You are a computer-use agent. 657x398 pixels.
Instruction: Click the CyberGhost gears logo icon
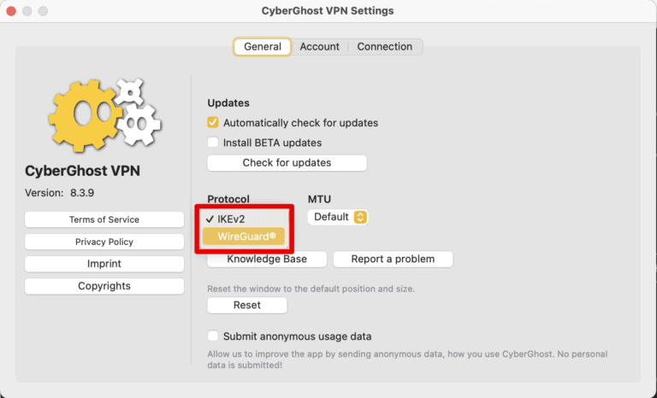pyautogui.click(x=103, y=113)
